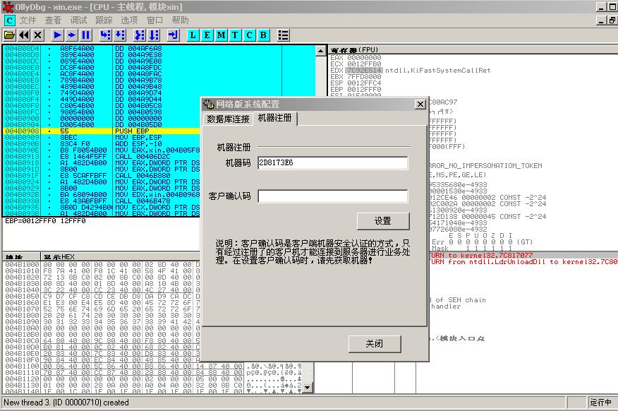Click the options list toolbar icon

[284, 35]
